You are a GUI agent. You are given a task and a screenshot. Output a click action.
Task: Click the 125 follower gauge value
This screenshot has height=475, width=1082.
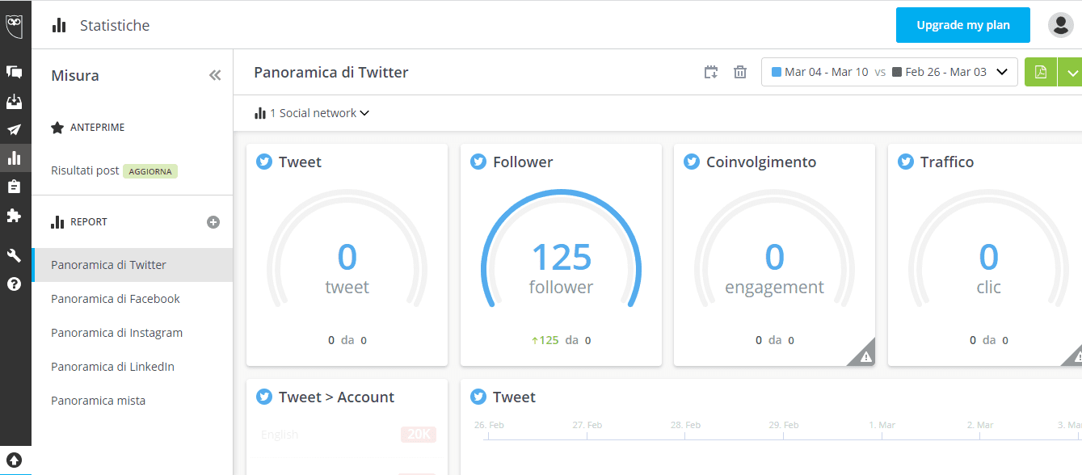tap(562, 257)
